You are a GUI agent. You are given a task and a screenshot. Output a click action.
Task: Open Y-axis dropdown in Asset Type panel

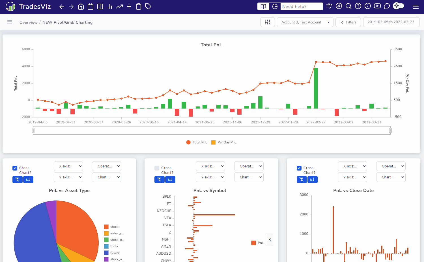(x=68, y=177)
